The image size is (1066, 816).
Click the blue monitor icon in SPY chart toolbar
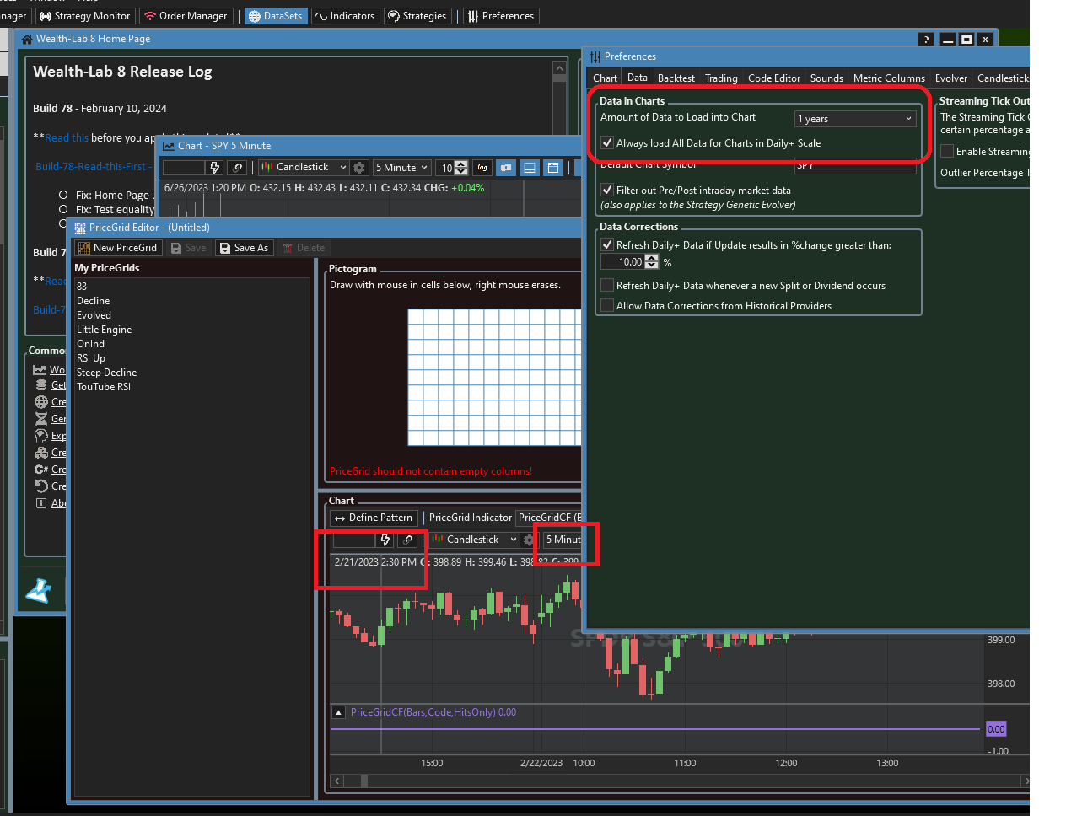click(x=530, y=168)
